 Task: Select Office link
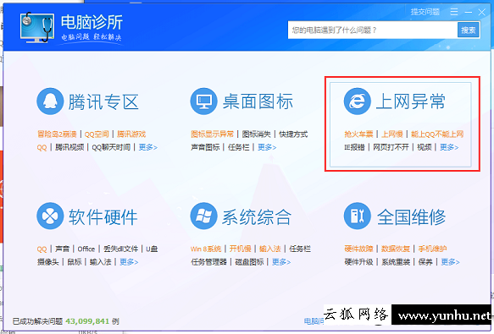(x=86, y=249)
